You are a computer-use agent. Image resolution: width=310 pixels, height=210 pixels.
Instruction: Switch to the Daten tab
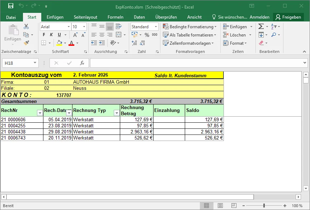[139, 17]
